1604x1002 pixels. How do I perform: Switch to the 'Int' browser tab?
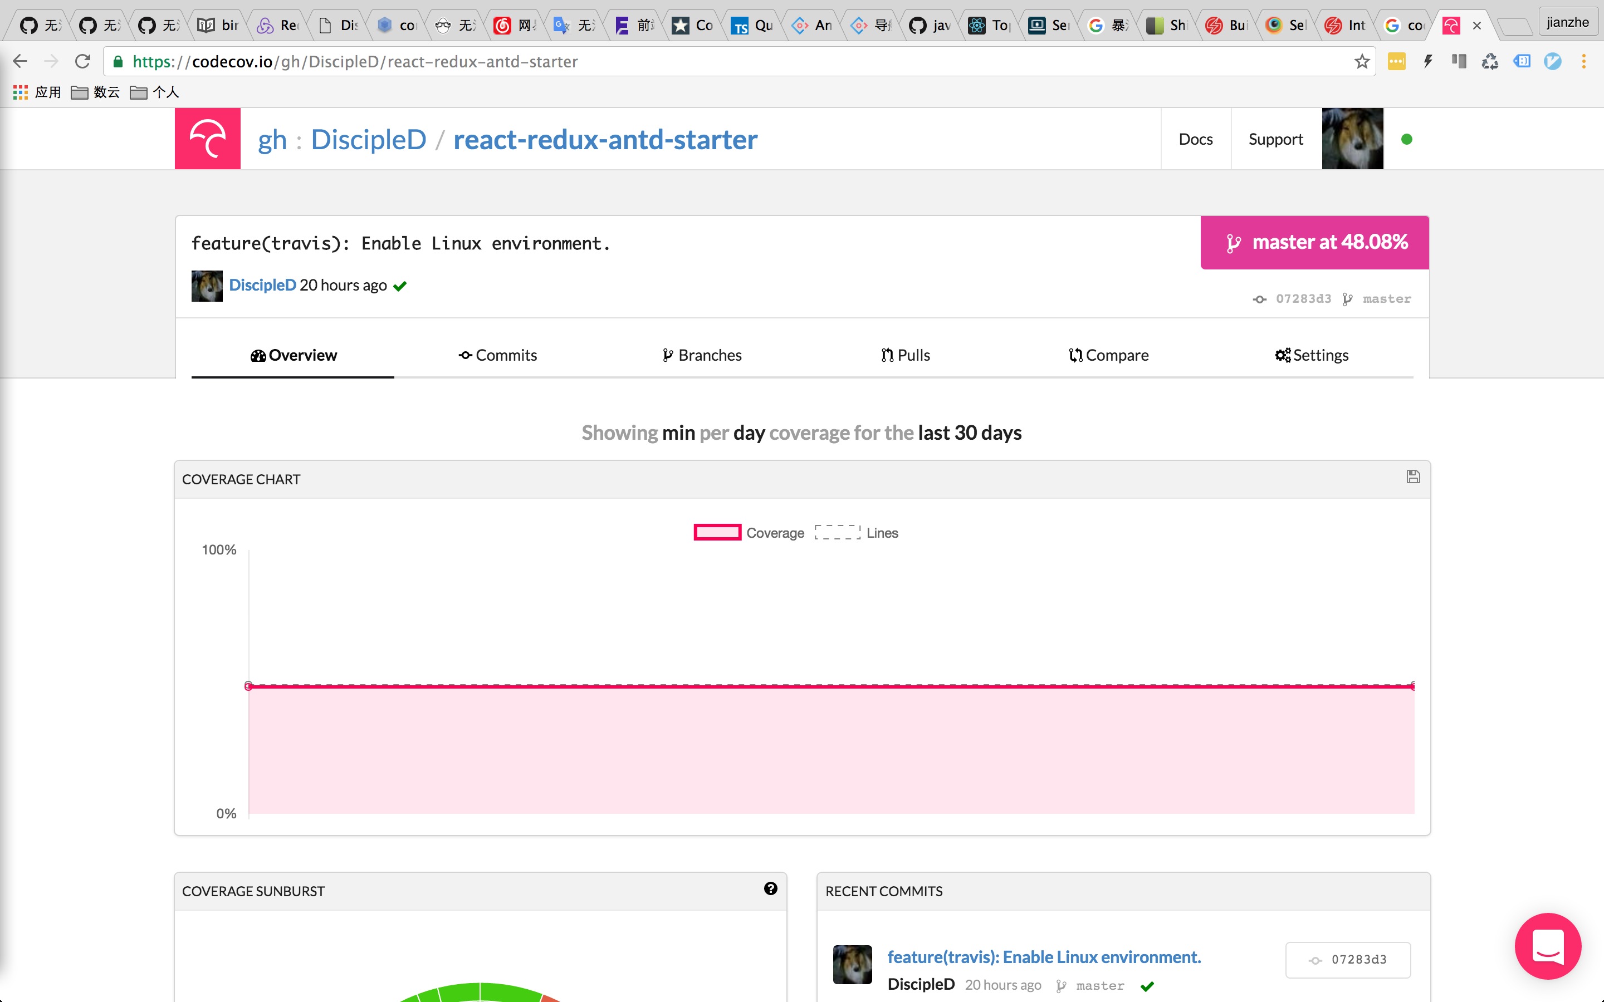click(1346, 25)
